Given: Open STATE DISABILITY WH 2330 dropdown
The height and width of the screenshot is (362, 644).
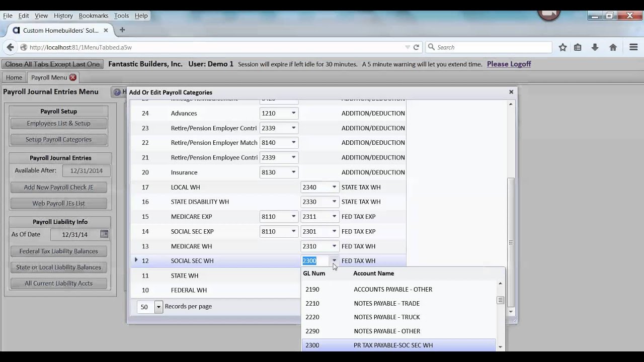Looking at the screenshot, I should click(334, 202).
